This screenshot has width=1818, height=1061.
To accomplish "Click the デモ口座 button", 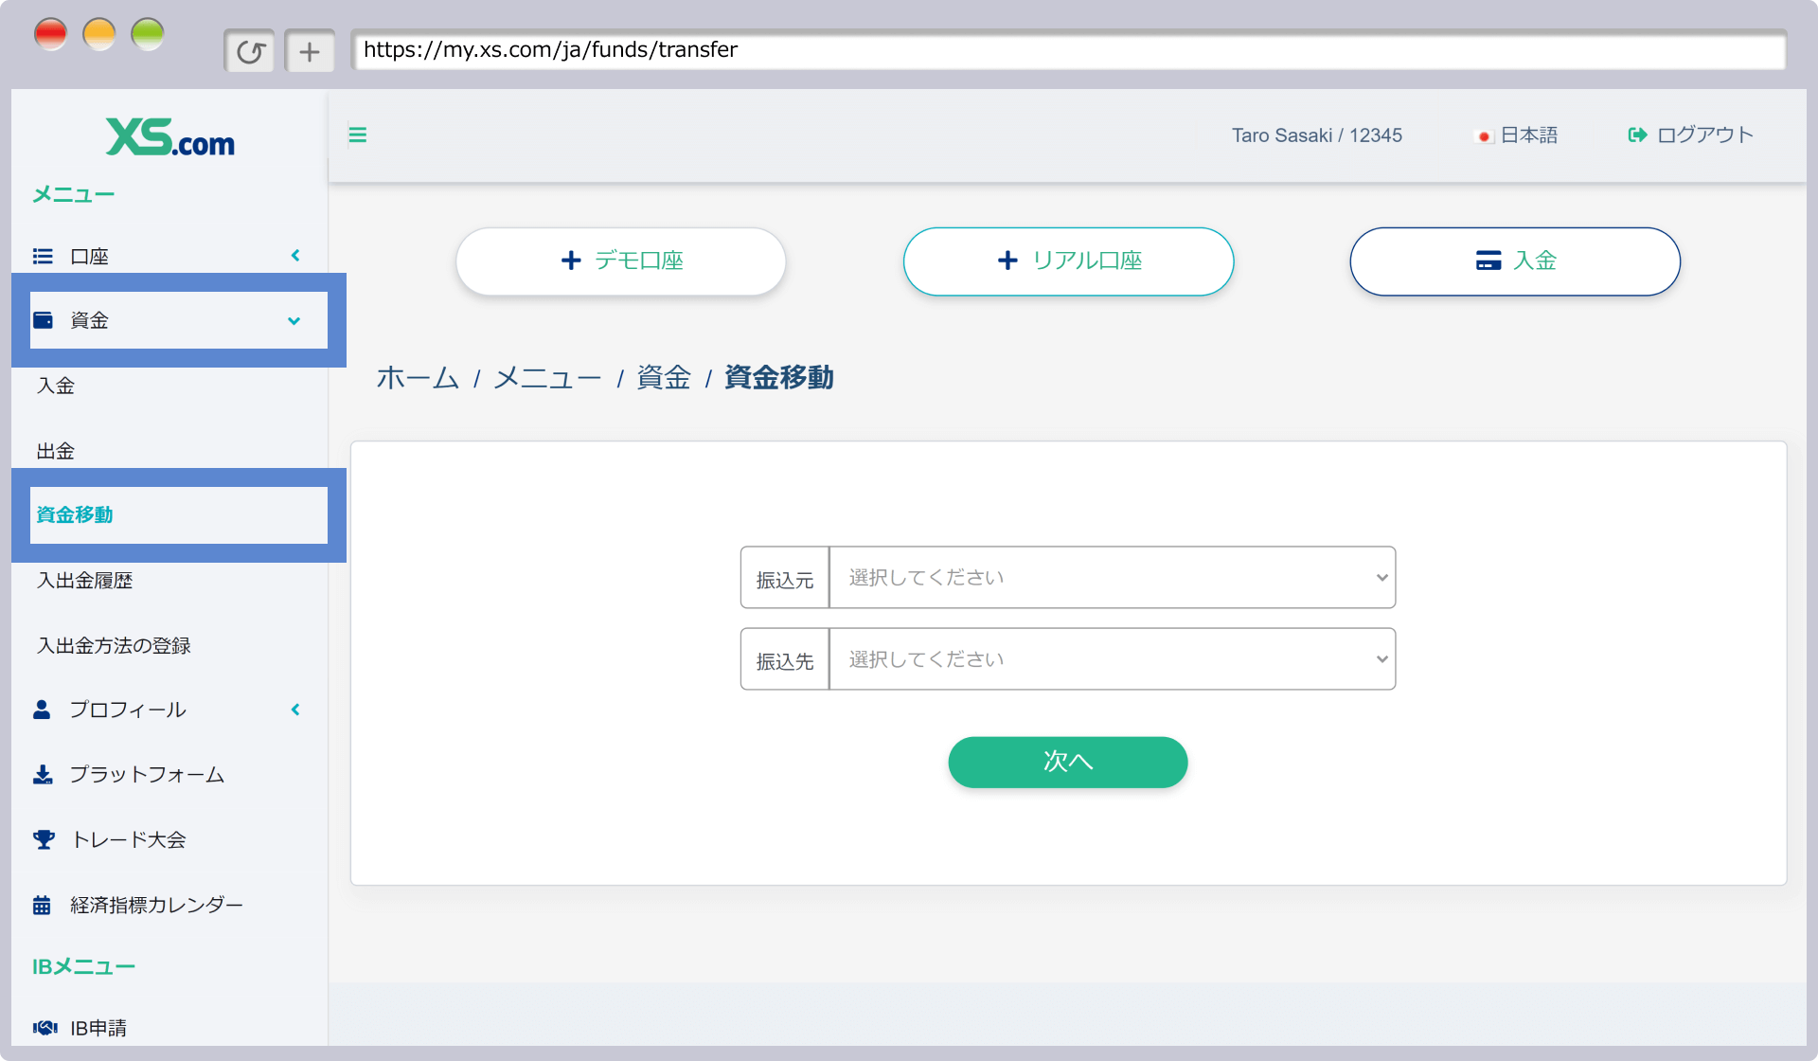I will click(x=621, y=261).
